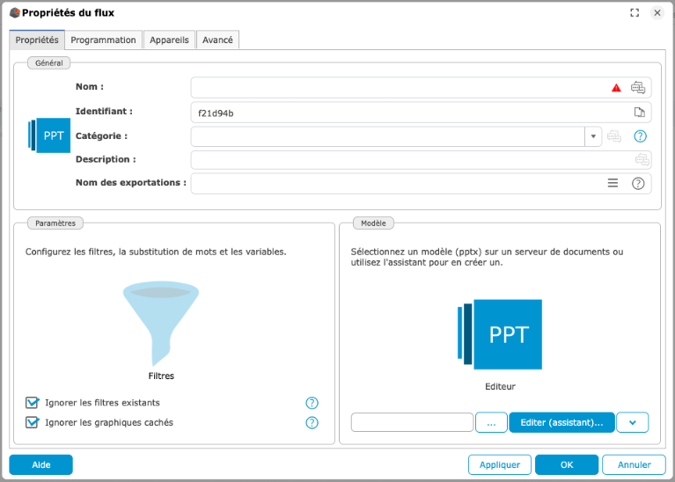Toggle Ignorer les graphiques cachés checkbox
Image resolution: width=675 pixels, height=482 pixels.
(x=33, y=422)
